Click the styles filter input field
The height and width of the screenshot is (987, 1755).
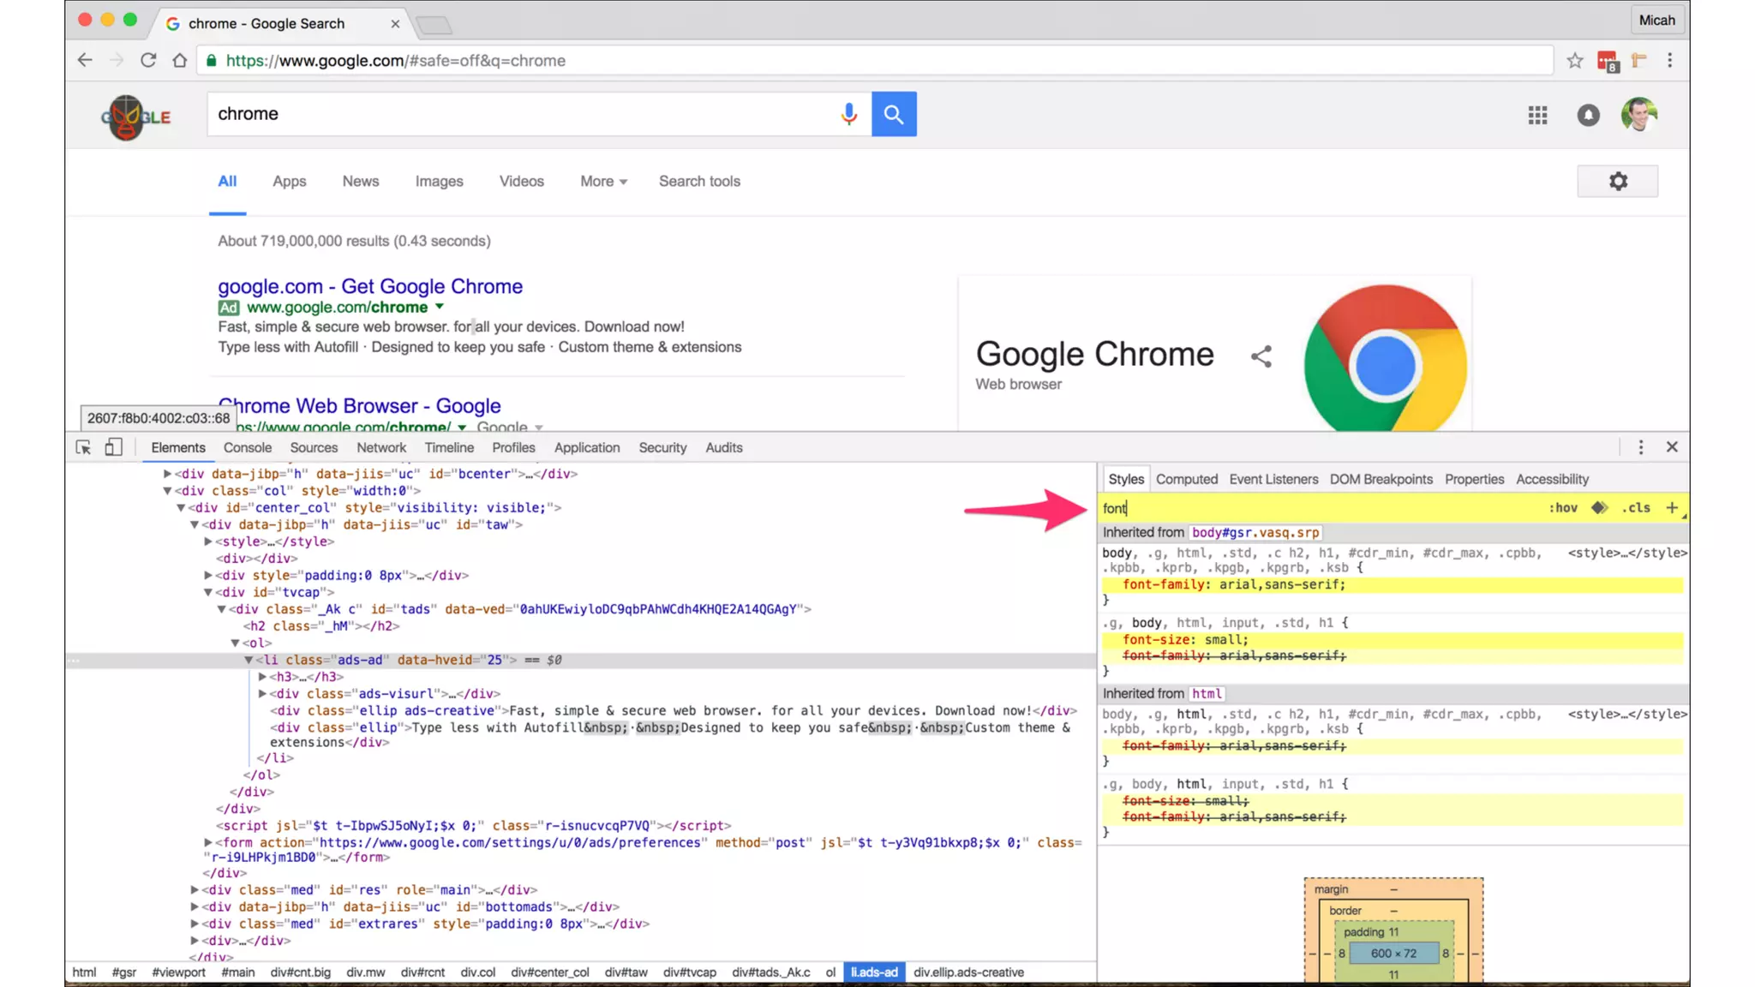point(1320,509)
